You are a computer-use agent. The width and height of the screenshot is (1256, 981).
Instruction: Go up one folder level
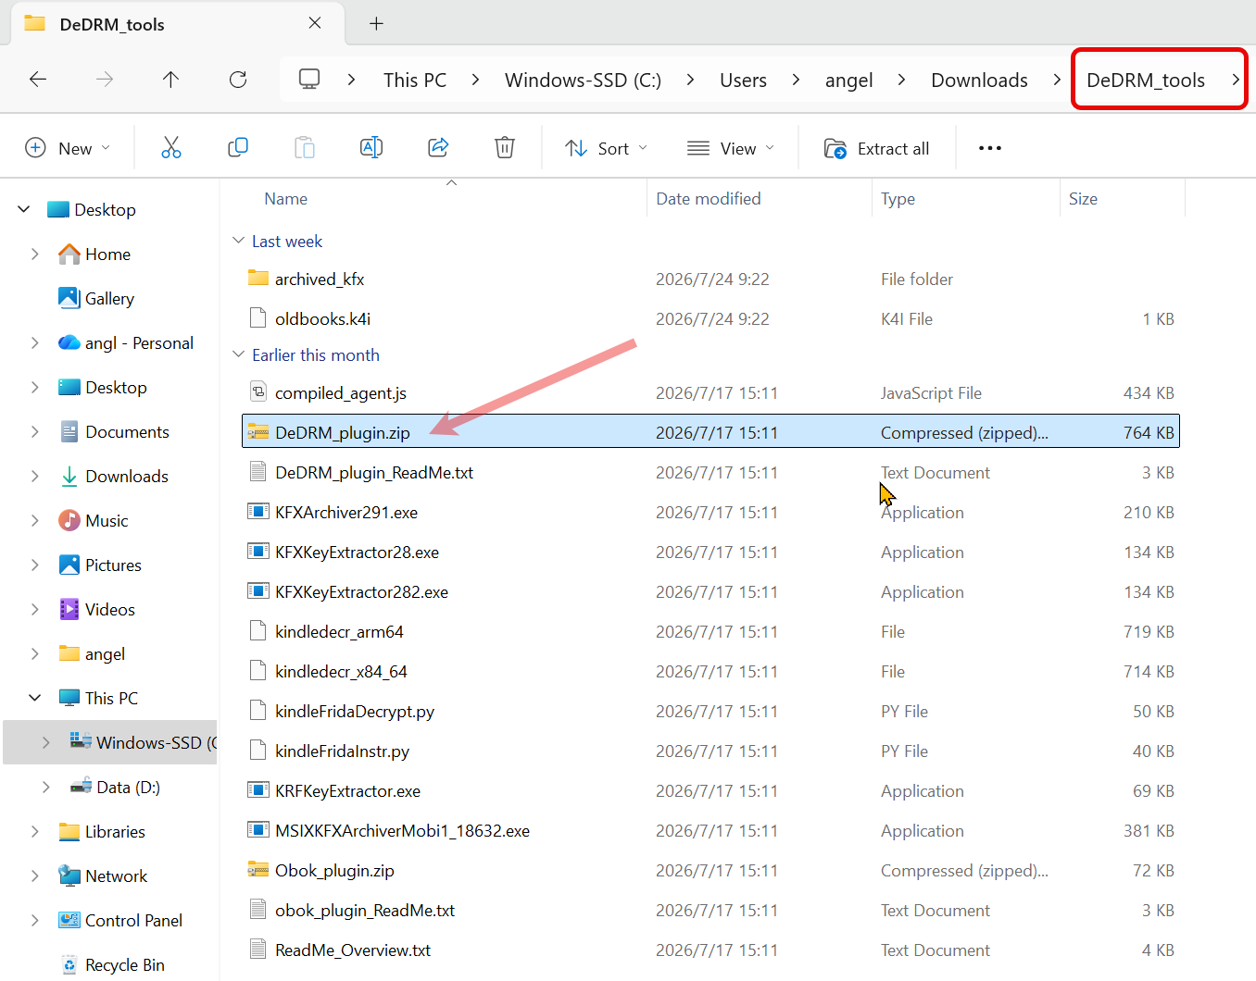click(171, 80)
